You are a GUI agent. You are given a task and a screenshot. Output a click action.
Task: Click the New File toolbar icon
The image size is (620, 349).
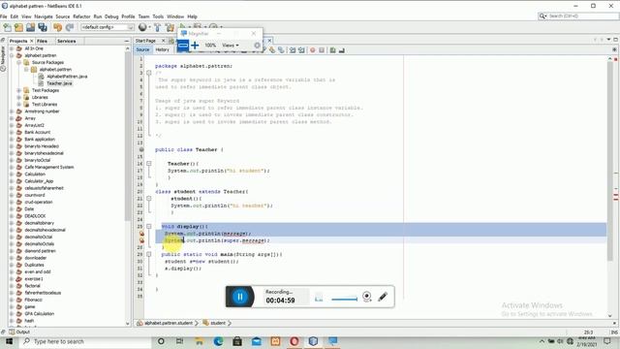coord(7,27)
